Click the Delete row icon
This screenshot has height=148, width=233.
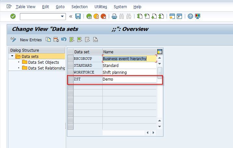pyautogui.click(x=56, y=40)
